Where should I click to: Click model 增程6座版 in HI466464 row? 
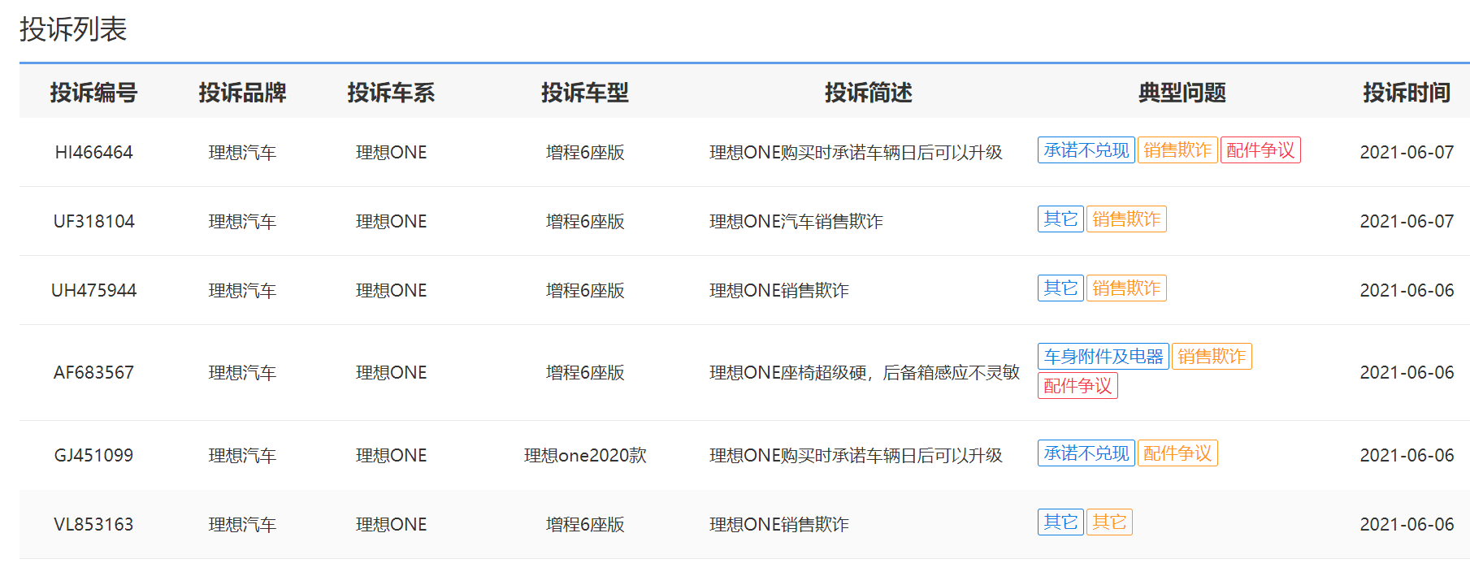tap(585, 152)
